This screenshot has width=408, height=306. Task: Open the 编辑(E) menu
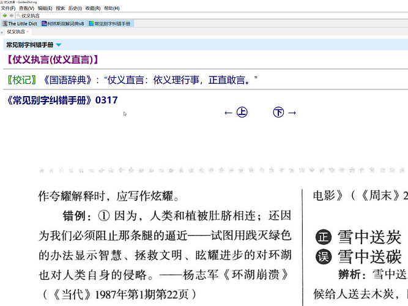45,9
